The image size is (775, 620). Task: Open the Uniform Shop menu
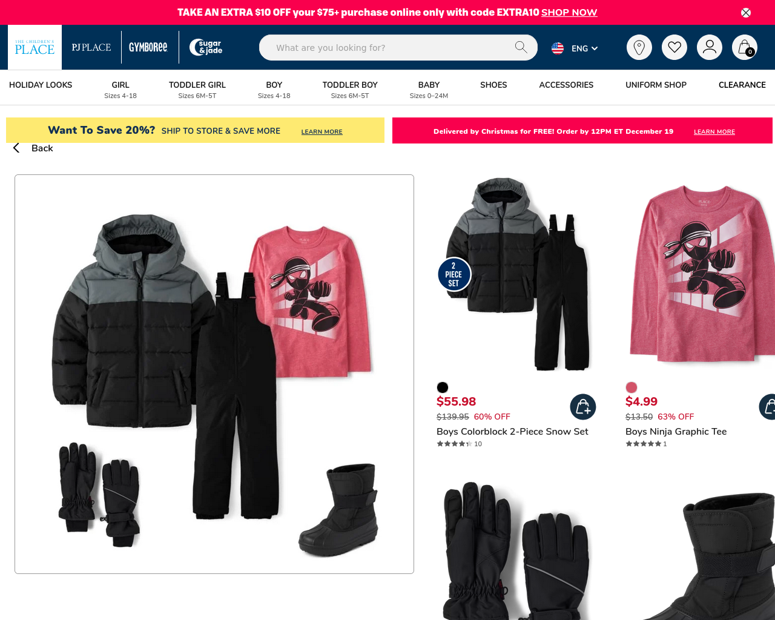pos(656,85)
